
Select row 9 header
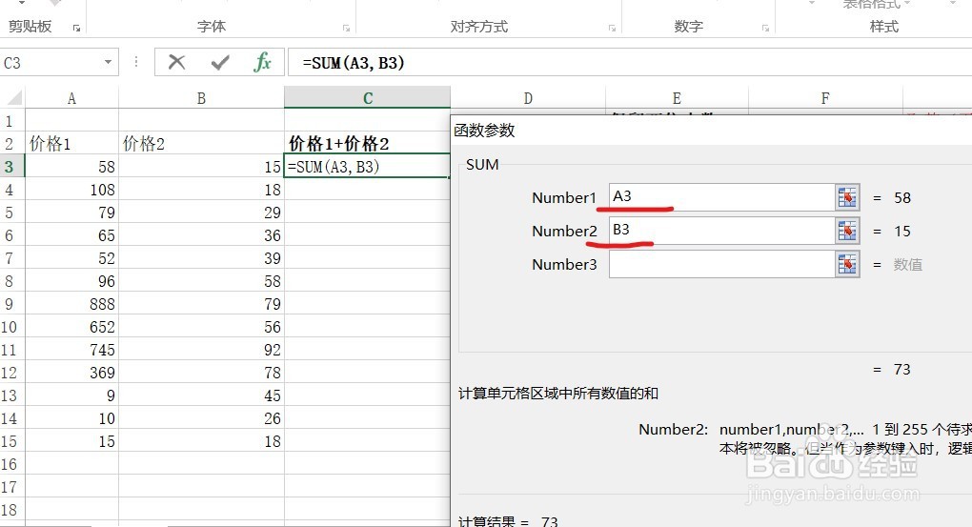tap(10, 304)
